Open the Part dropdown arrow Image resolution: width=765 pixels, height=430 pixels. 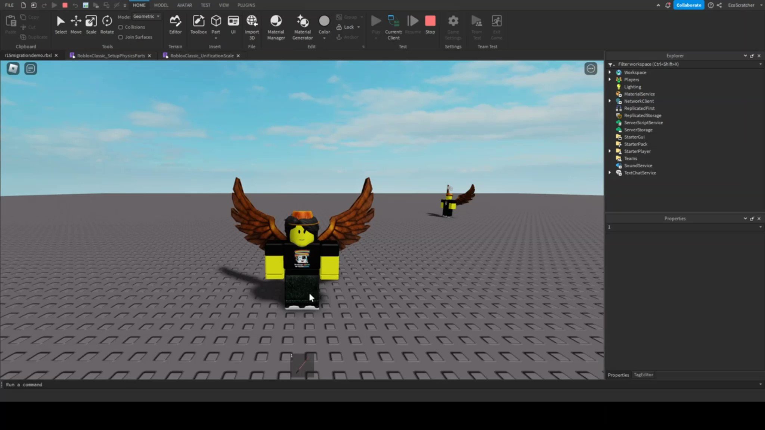tap(216, 38)
